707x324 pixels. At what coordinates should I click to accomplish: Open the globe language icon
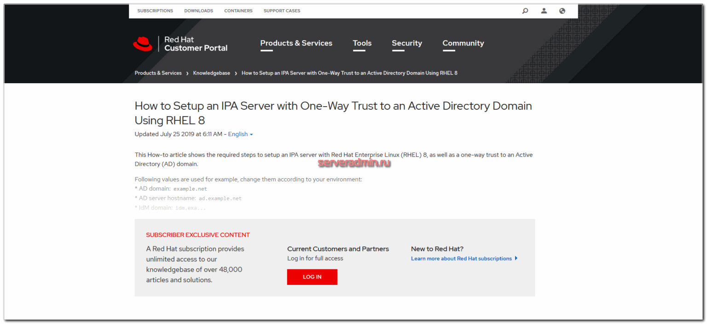point(562,11)
